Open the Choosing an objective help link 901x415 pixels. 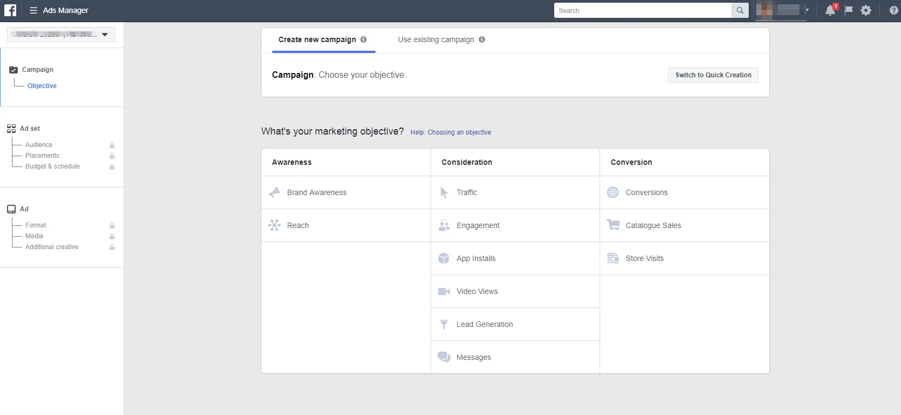point(450,132)
